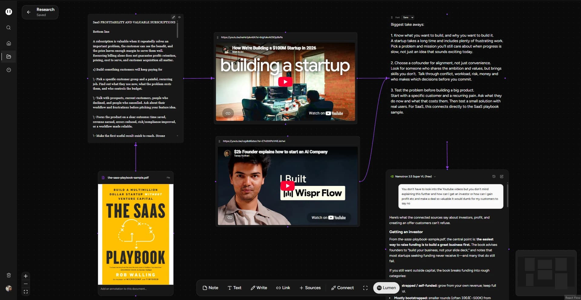Viewport: 581px width, 300px height.
Task: Click the fullscreen icon in bottom toolbar
Action: [365, 288]
